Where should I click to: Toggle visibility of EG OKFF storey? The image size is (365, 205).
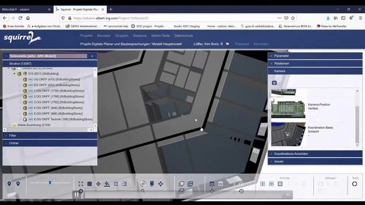25,85
